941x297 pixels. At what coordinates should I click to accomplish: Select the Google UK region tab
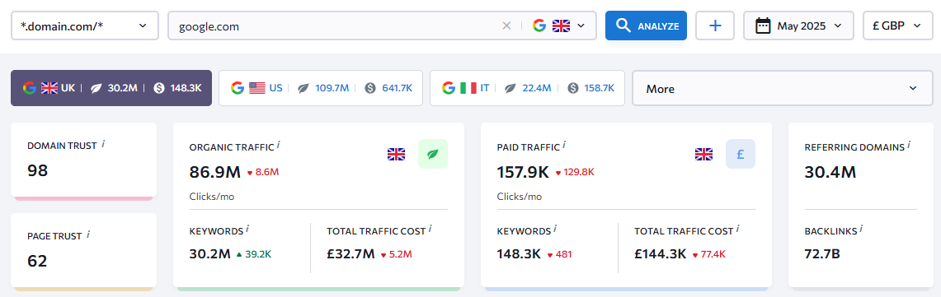click(x=111, y=88)
